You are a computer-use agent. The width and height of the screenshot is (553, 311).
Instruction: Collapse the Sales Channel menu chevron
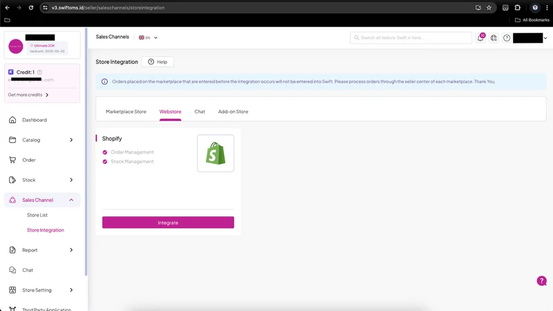pos(71,200)
